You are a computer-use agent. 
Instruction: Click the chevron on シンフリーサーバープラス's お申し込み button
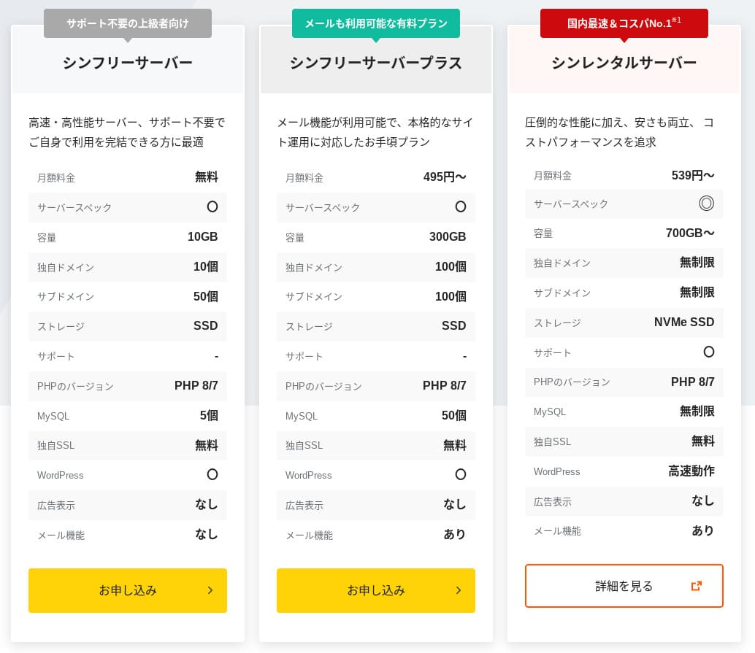(x=459, y=590)
